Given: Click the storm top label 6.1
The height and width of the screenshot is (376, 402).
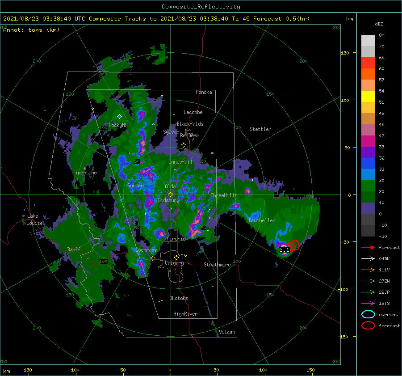Looking at the screenshot, I should coord(284,250).
